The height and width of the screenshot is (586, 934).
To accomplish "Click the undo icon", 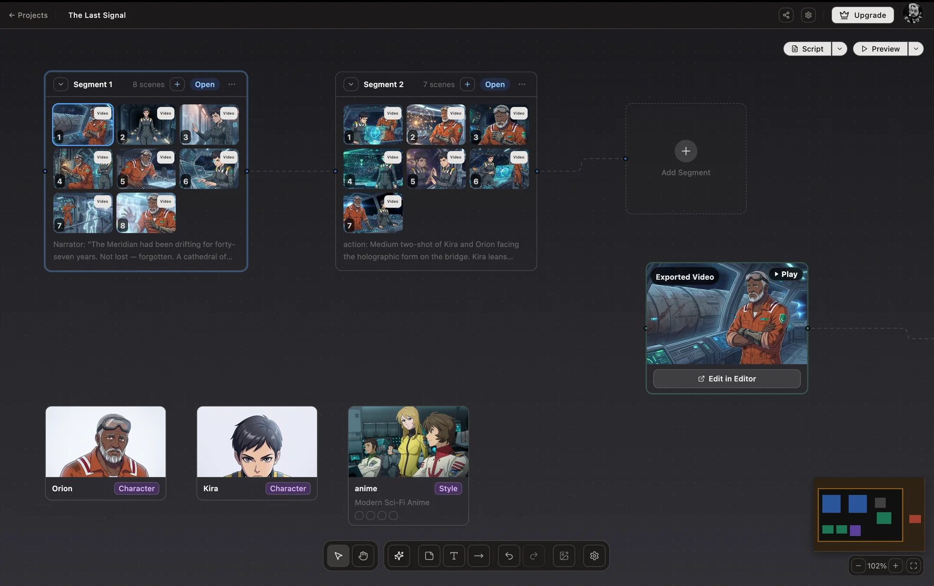I will pyautogui.click(x=509, y=556).
